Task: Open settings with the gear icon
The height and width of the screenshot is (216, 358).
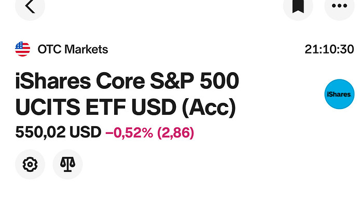Action: pos(30,165)
